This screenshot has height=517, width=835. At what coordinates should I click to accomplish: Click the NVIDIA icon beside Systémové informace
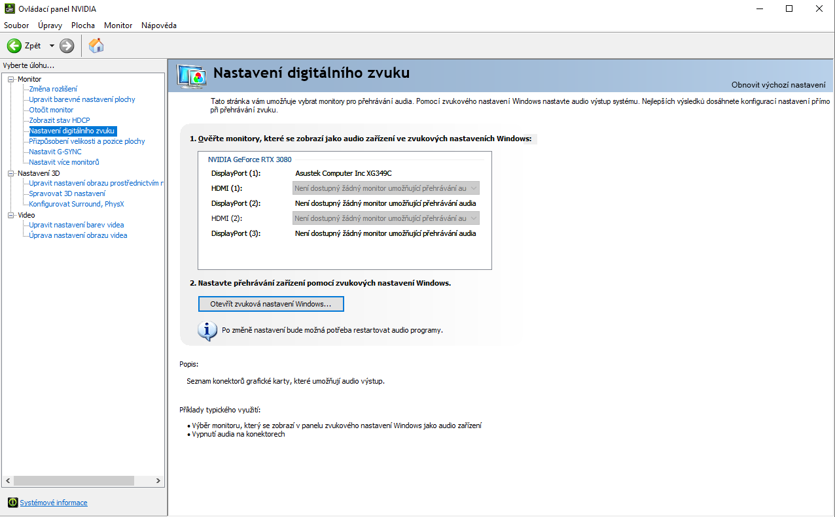click(x=12, y=503)
